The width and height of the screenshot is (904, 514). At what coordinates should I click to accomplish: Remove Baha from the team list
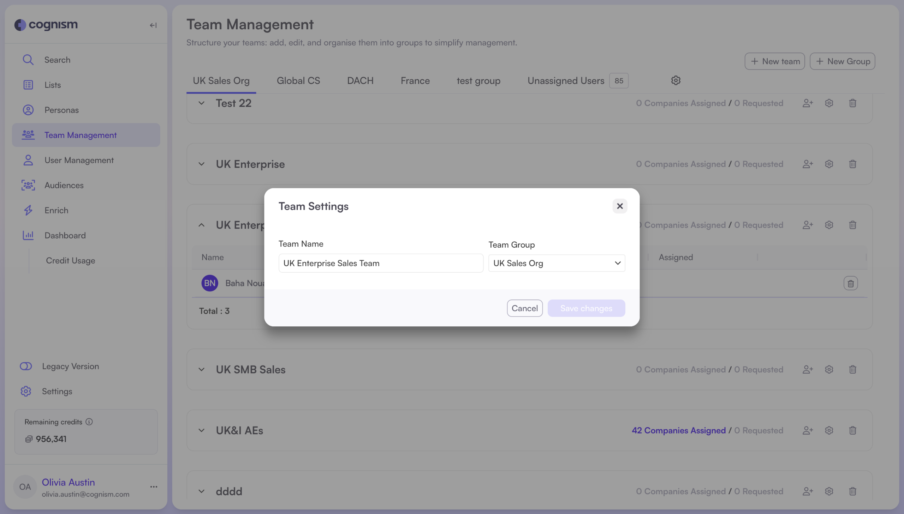point(850,283)
